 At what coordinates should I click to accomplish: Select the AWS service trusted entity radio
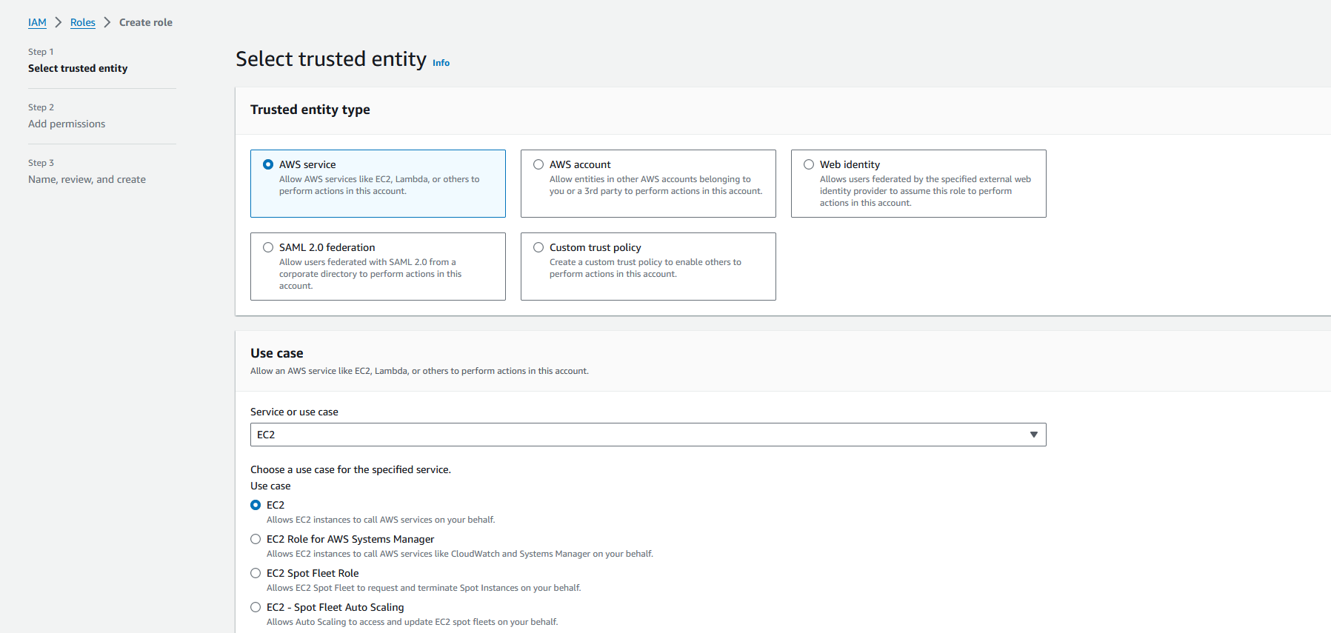pyautogui.click(x=268, y=164)
